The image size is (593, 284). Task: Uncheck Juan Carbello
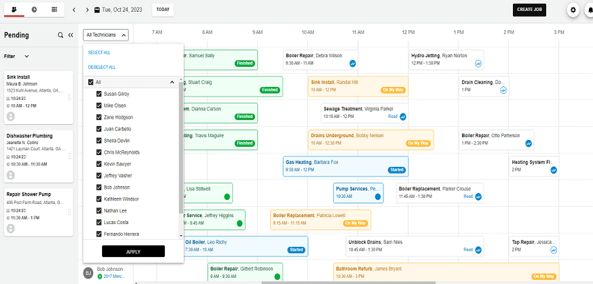pos(99,129)
